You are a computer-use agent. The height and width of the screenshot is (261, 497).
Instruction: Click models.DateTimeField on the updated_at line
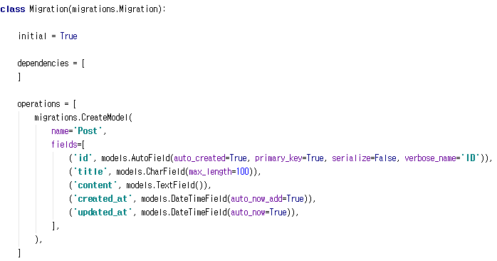click(x=184, y=213)
